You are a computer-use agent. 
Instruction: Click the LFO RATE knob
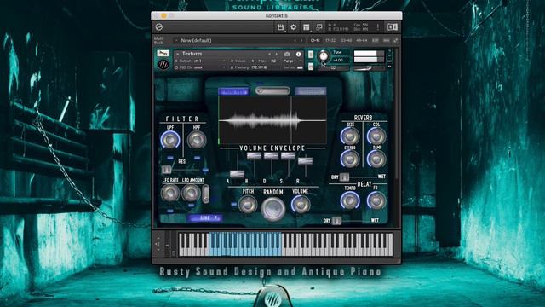click(x=170, y=193)
